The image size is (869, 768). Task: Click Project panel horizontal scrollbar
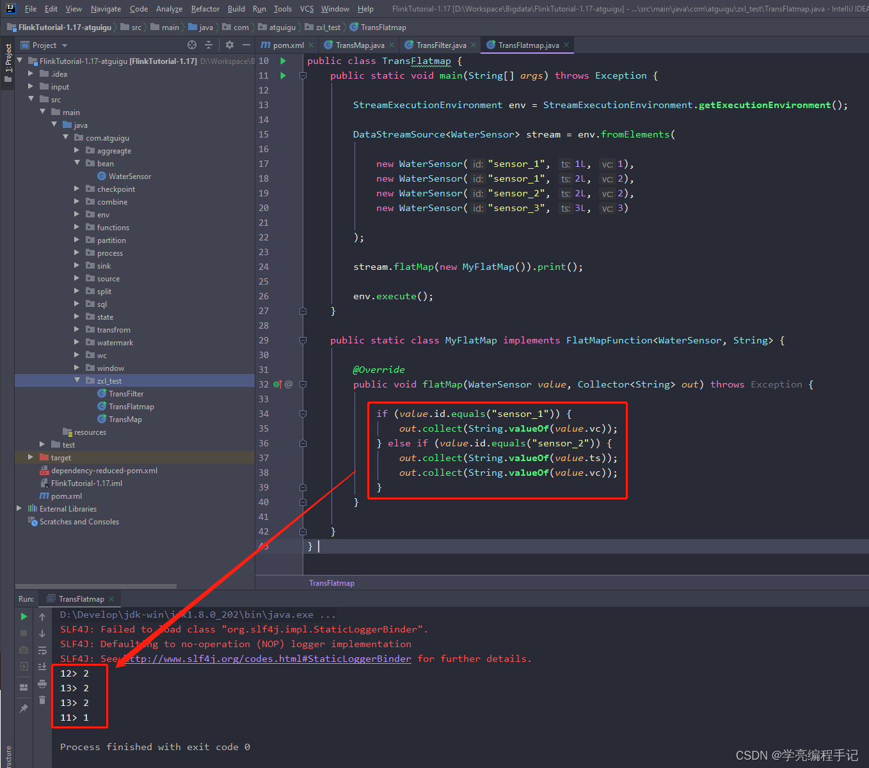(x=96, y=586)
